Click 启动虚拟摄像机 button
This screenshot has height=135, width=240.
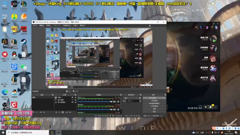tap(154, 103)
